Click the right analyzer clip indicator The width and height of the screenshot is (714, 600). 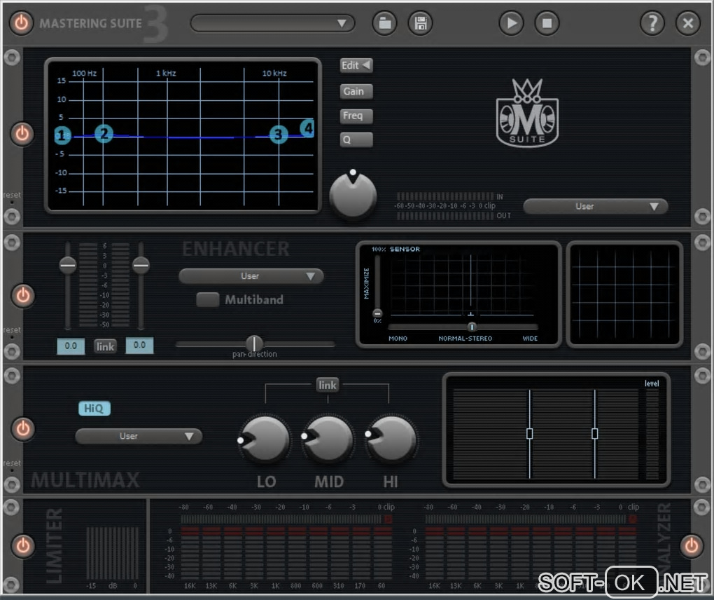click(633, 519)
